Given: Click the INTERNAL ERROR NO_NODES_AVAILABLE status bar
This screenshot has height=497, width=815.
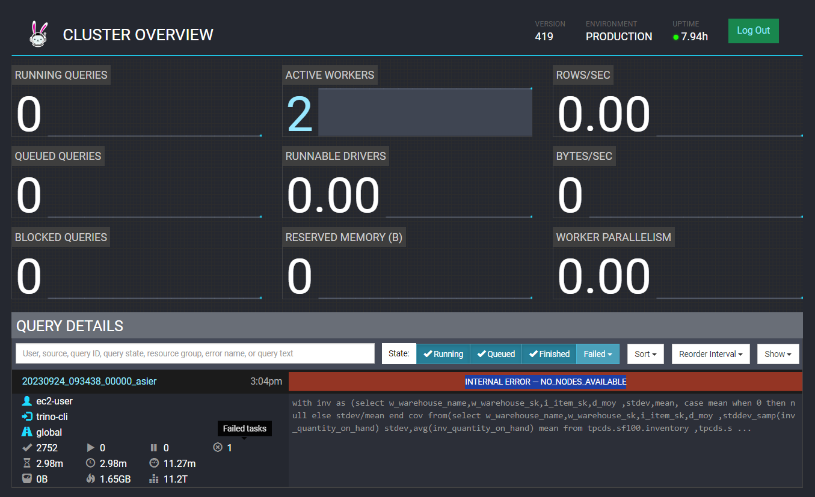Looking at the screenshot, I should pos(546,382).
